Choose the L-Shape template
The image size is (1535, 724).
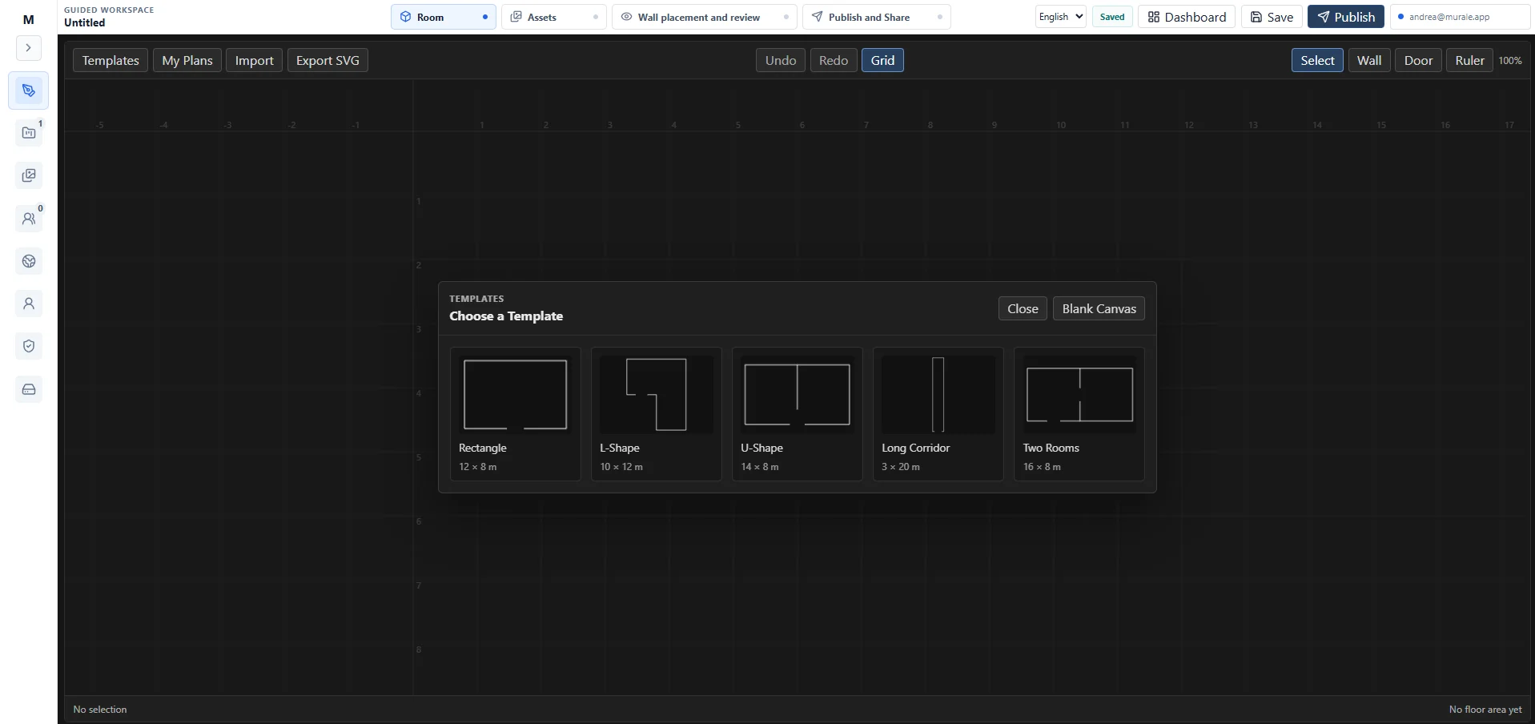657,414
